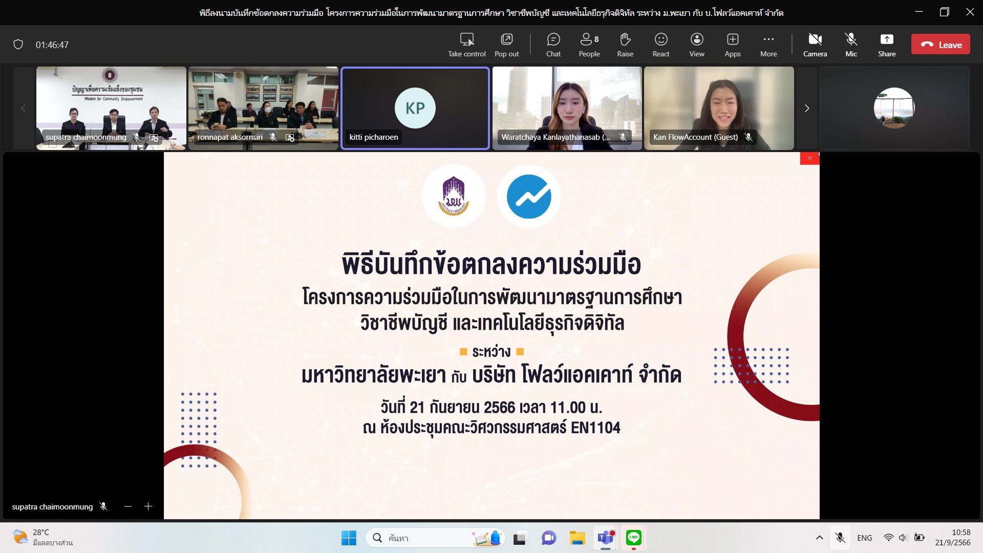Click spotlight icon on ronnapat's tile
The height and width of the screenshot is (553, 983).
coord(290,138)
